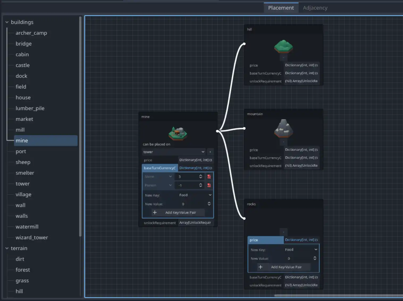Select the Placement tab
Viewport: 403px width, 301px height.
[x=281, y=8]
